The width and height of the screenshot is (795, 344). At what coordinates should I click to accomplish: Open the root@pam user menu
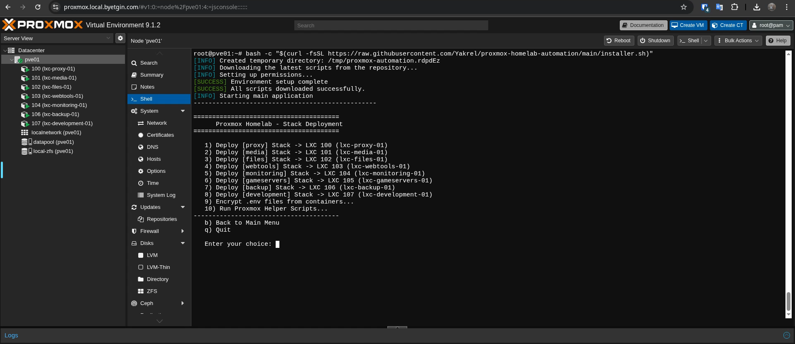pyautogui.click(x=771, y=25)
